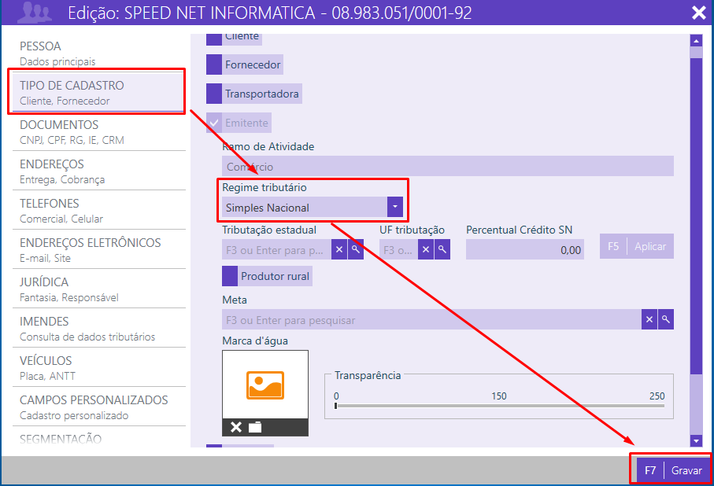
Task: Open Meta search magnifier
Action: pyautogui.click(x=666, y=319)
